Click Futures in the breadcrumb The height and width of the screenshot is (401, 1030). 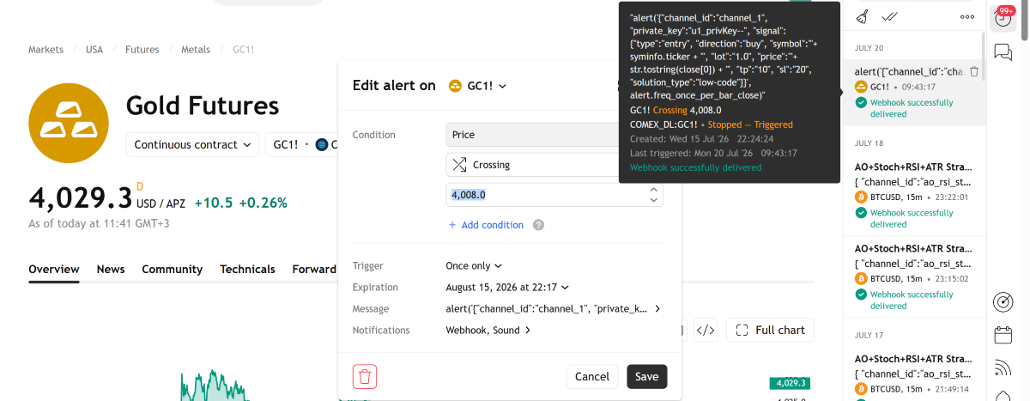coord(142,50)
